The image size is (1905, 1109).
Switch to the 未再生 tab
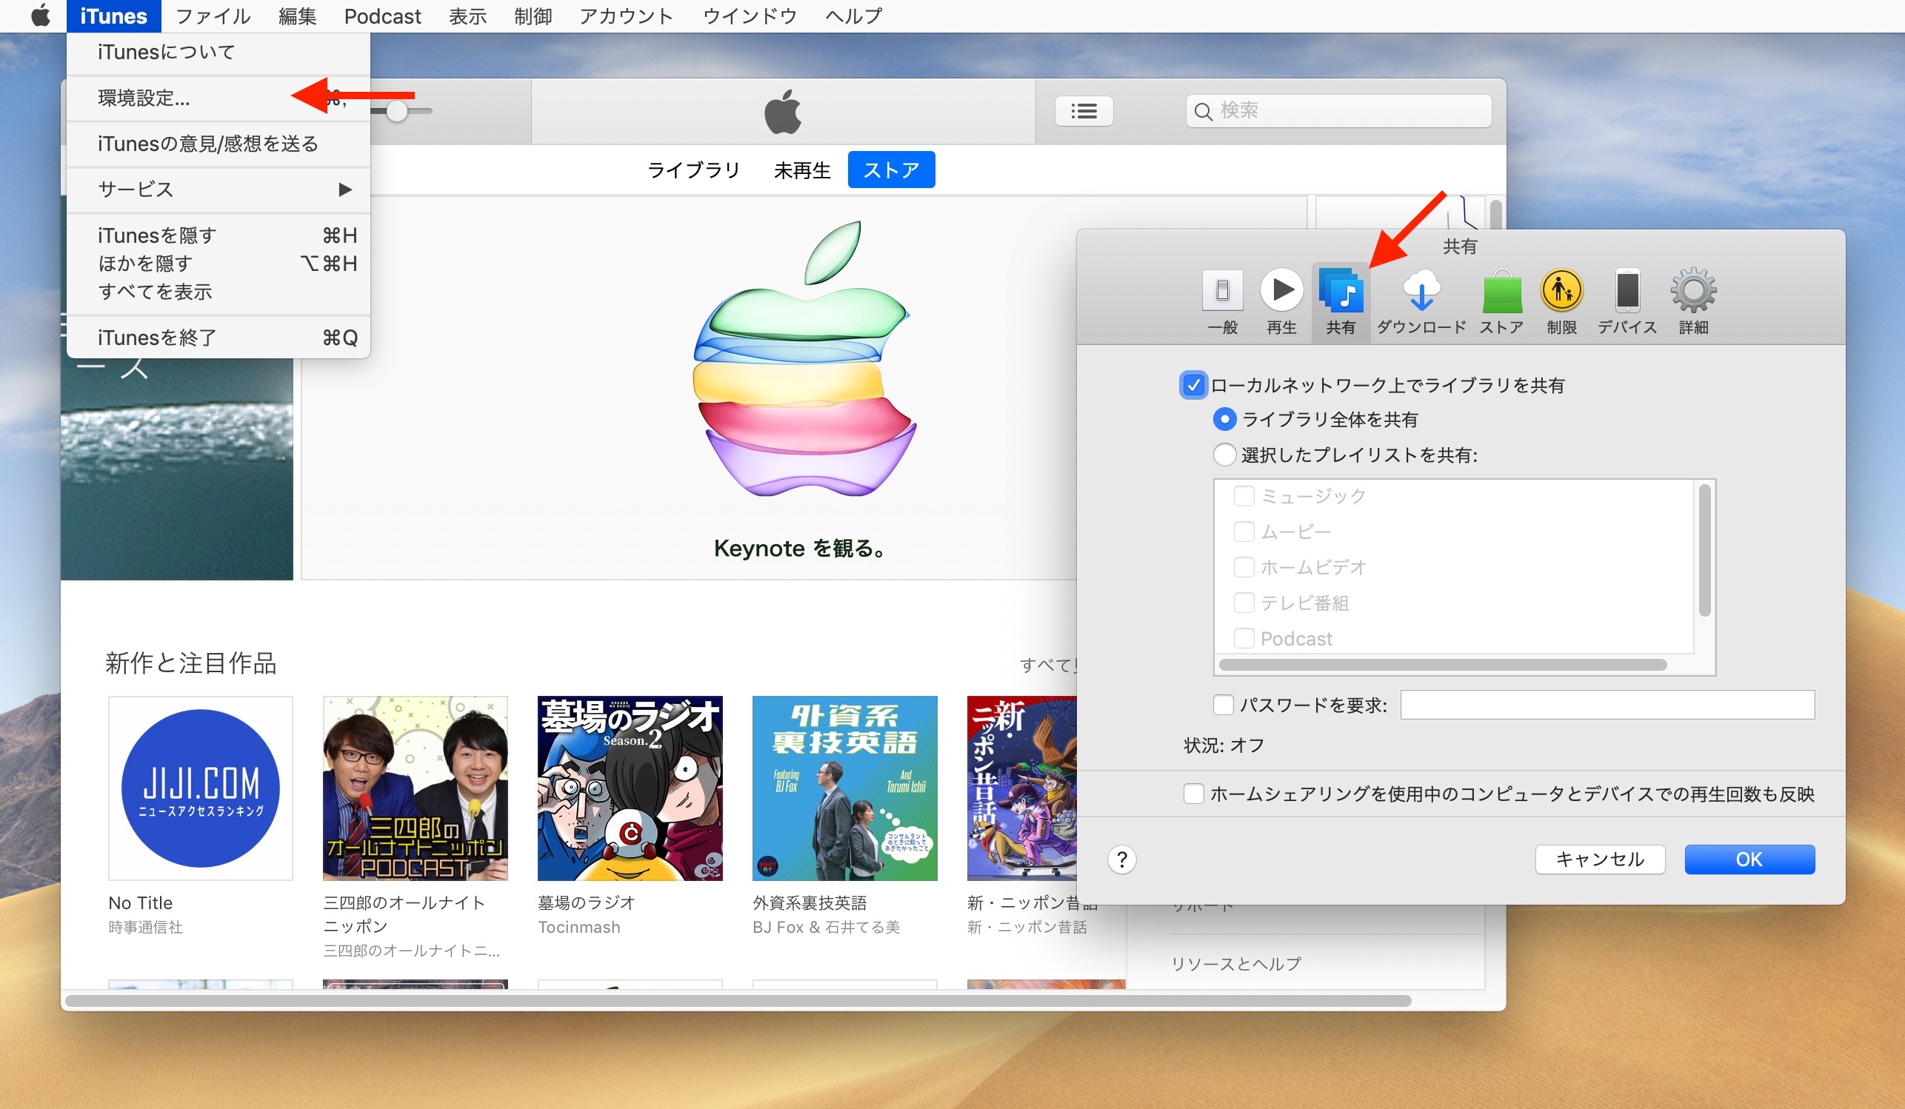(x=802, y=170)
